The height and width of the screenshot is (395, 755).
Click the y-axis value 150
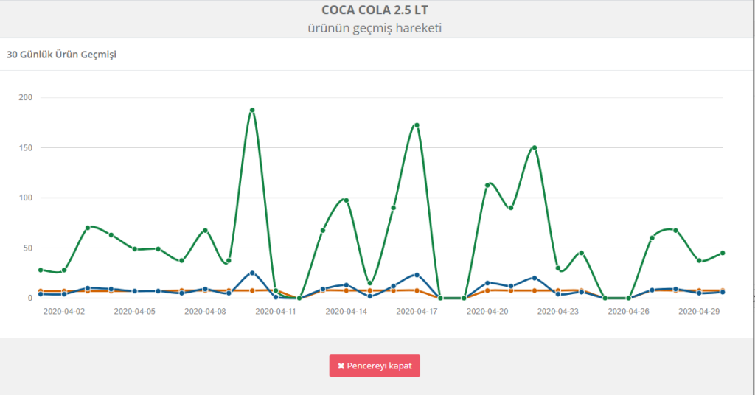click(26, 147)
